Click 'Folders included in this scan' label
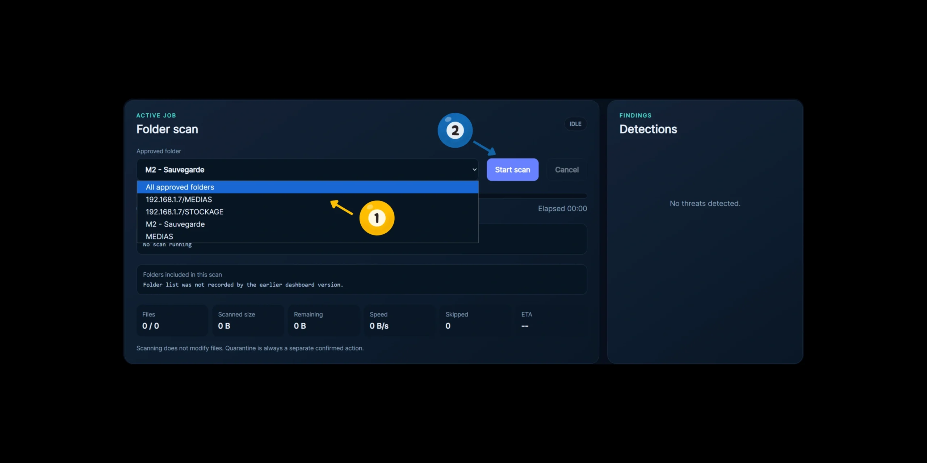 (x=183, y=275)
